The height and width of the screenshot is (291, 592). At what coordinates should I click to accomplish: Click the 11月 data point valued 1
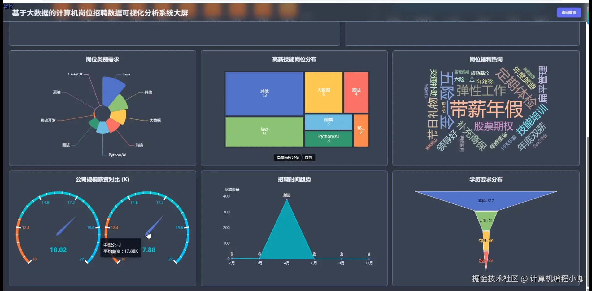pyautogui.click(x=369, y=259)
